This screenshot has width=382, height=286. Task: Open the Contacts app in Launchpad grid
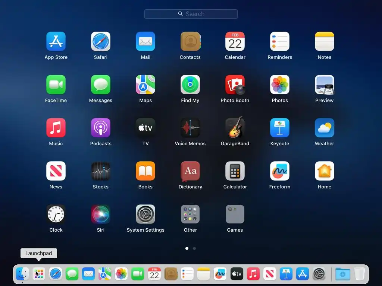190,41
